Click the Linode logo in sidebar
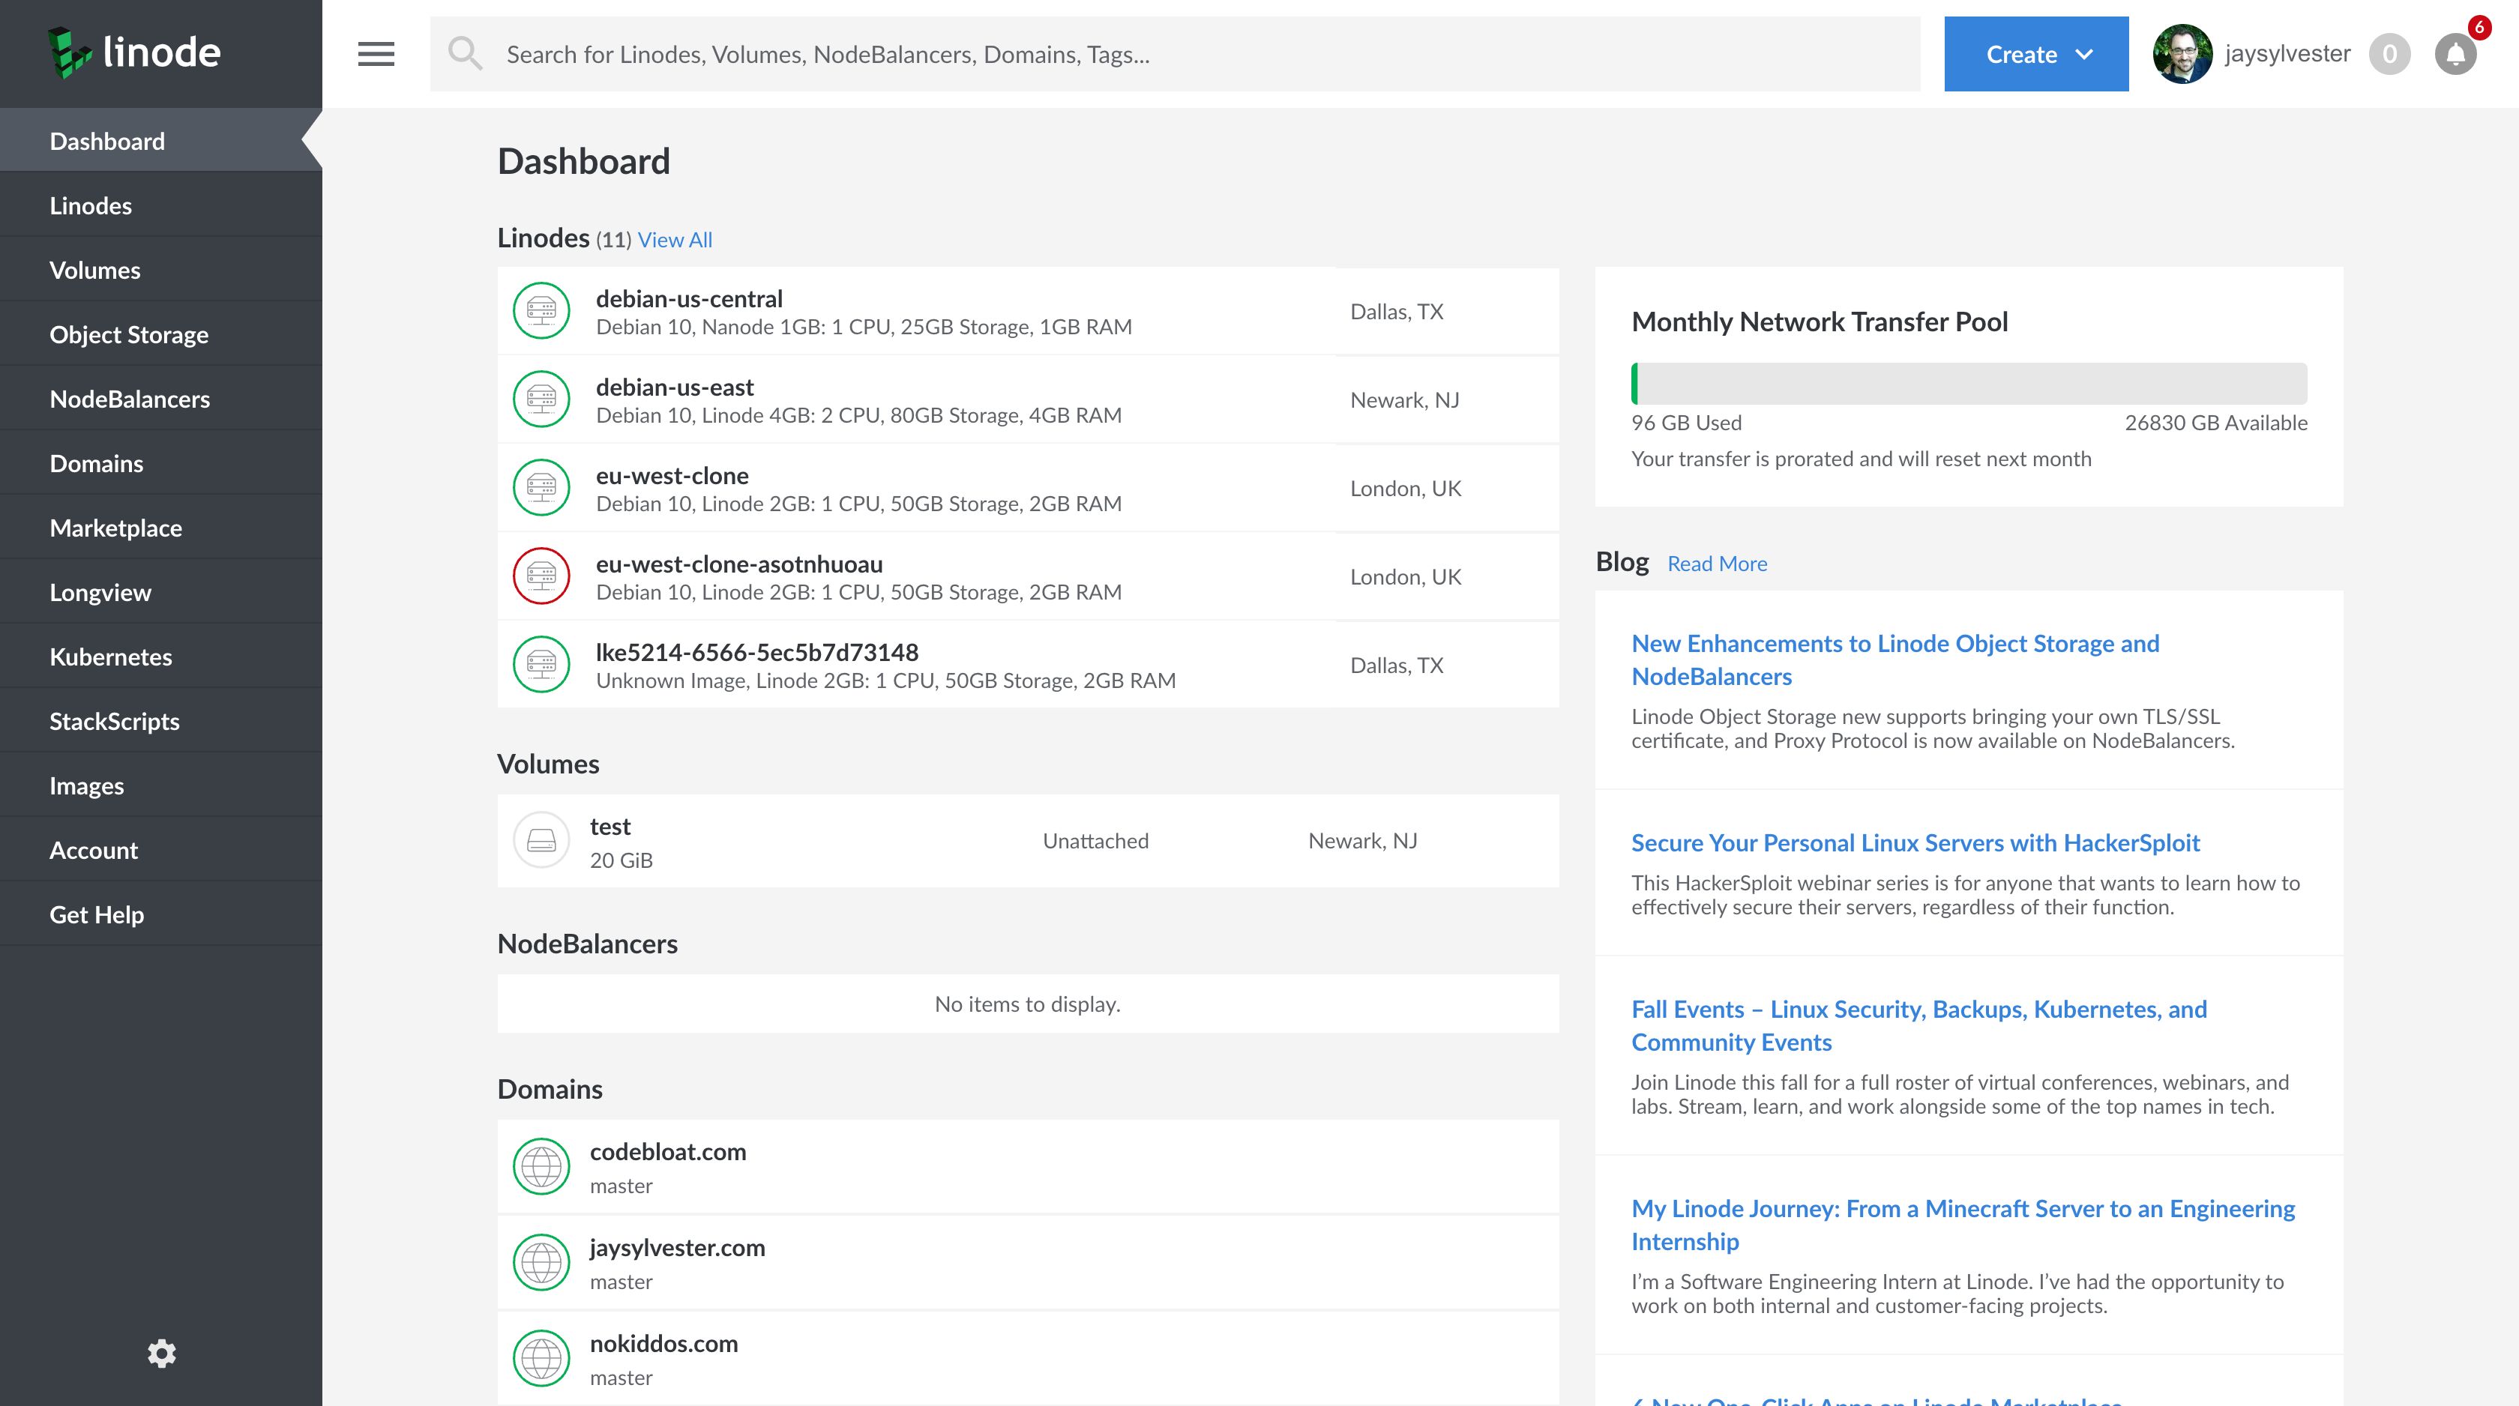2519x1406 pixels. point(135,52)
